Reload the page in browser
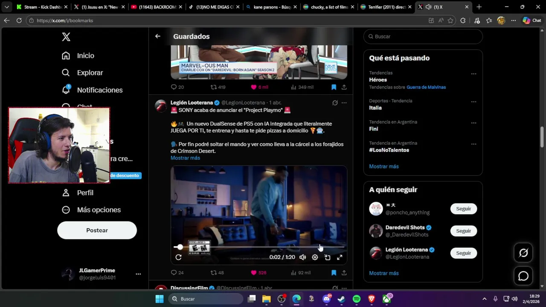Image resolution: width=546 pixels, height=307 pixels. tap(19, 20)
